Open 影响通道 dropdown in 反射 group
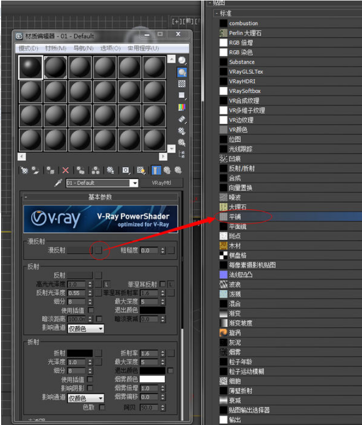 coord(85,329)
